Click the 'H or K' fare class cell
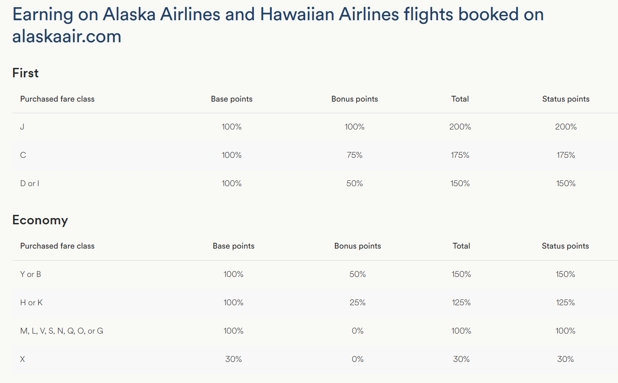Image resolution: width=618 pixels, height=383 pixels. click(32, 303)
